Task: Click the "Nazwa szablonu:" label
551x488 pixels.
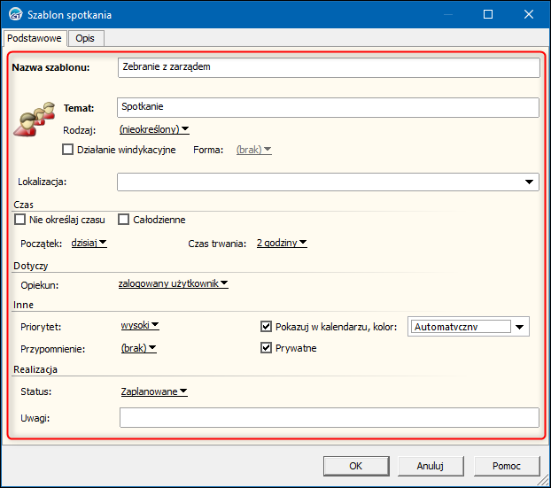Action: pyautogui.click(x=51, y=67)
